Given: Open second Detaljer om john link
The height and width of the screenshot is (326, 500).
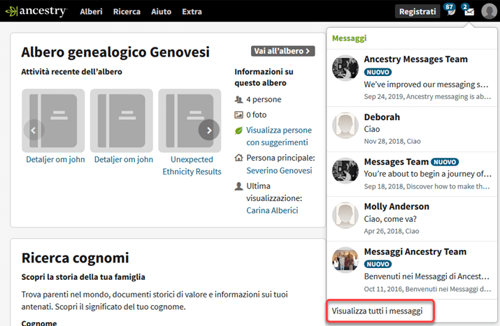Looking at the screenshot, I should (124, 159).
